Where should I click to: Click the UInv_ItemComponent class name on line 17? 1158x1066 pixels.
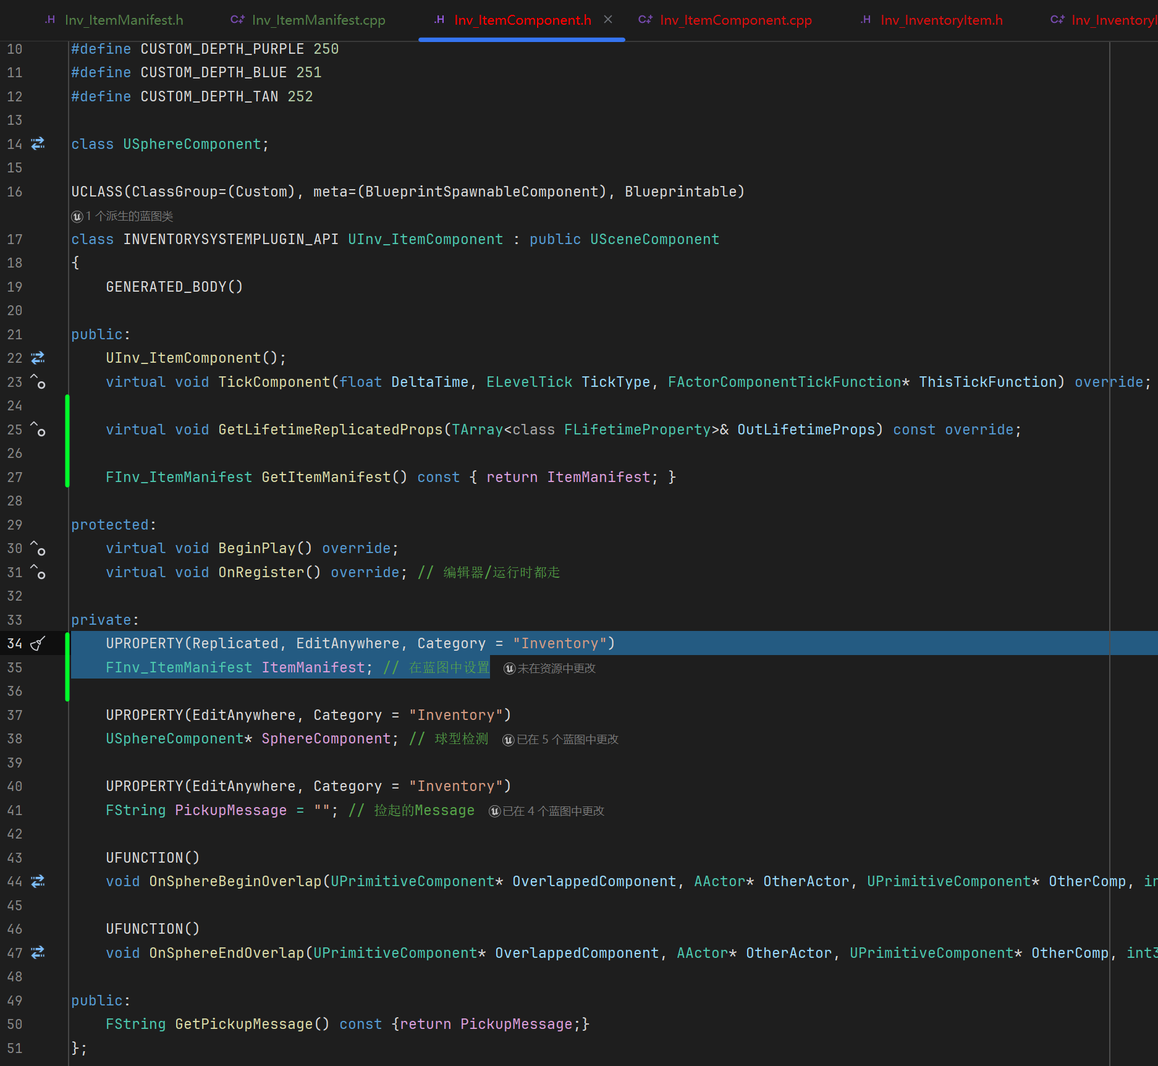(x=425, y=239)
